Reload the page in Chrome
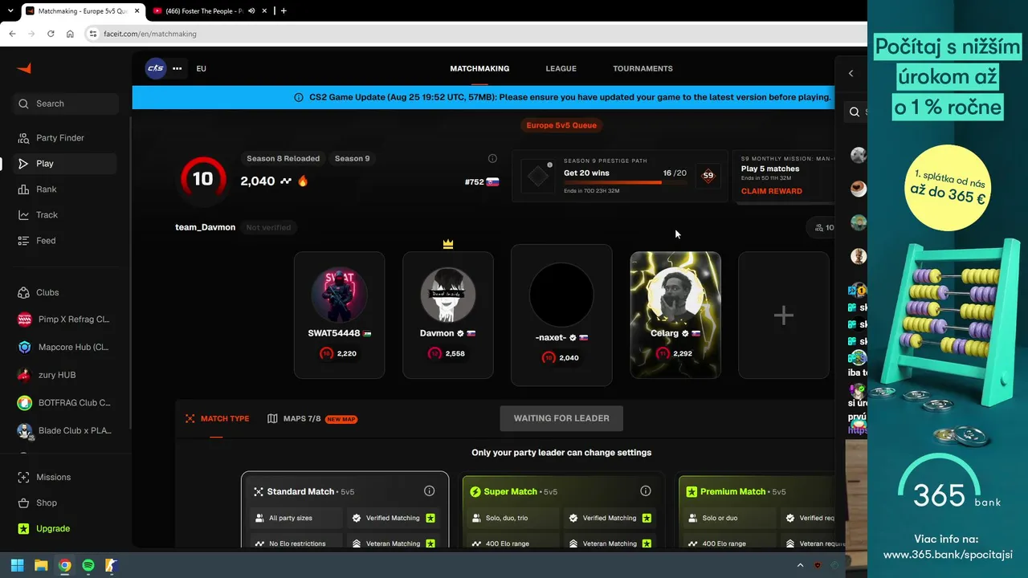The width and height of the screenshot is (1028, 578). (51, 34)
